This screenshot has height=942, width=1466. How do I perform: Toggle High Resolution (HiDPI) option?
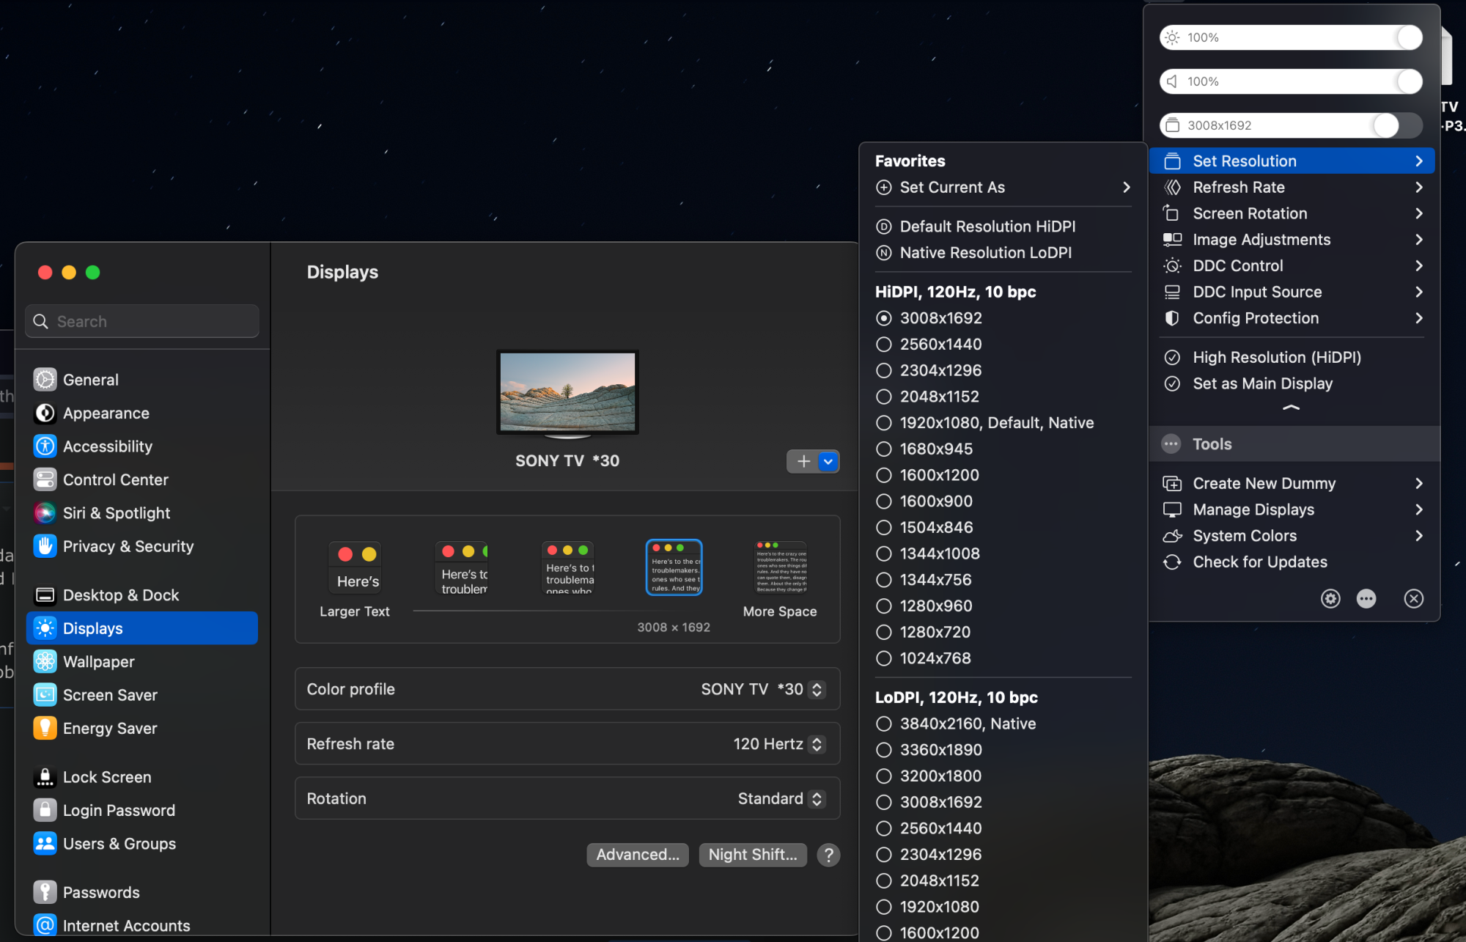[x=1276, y=357]
